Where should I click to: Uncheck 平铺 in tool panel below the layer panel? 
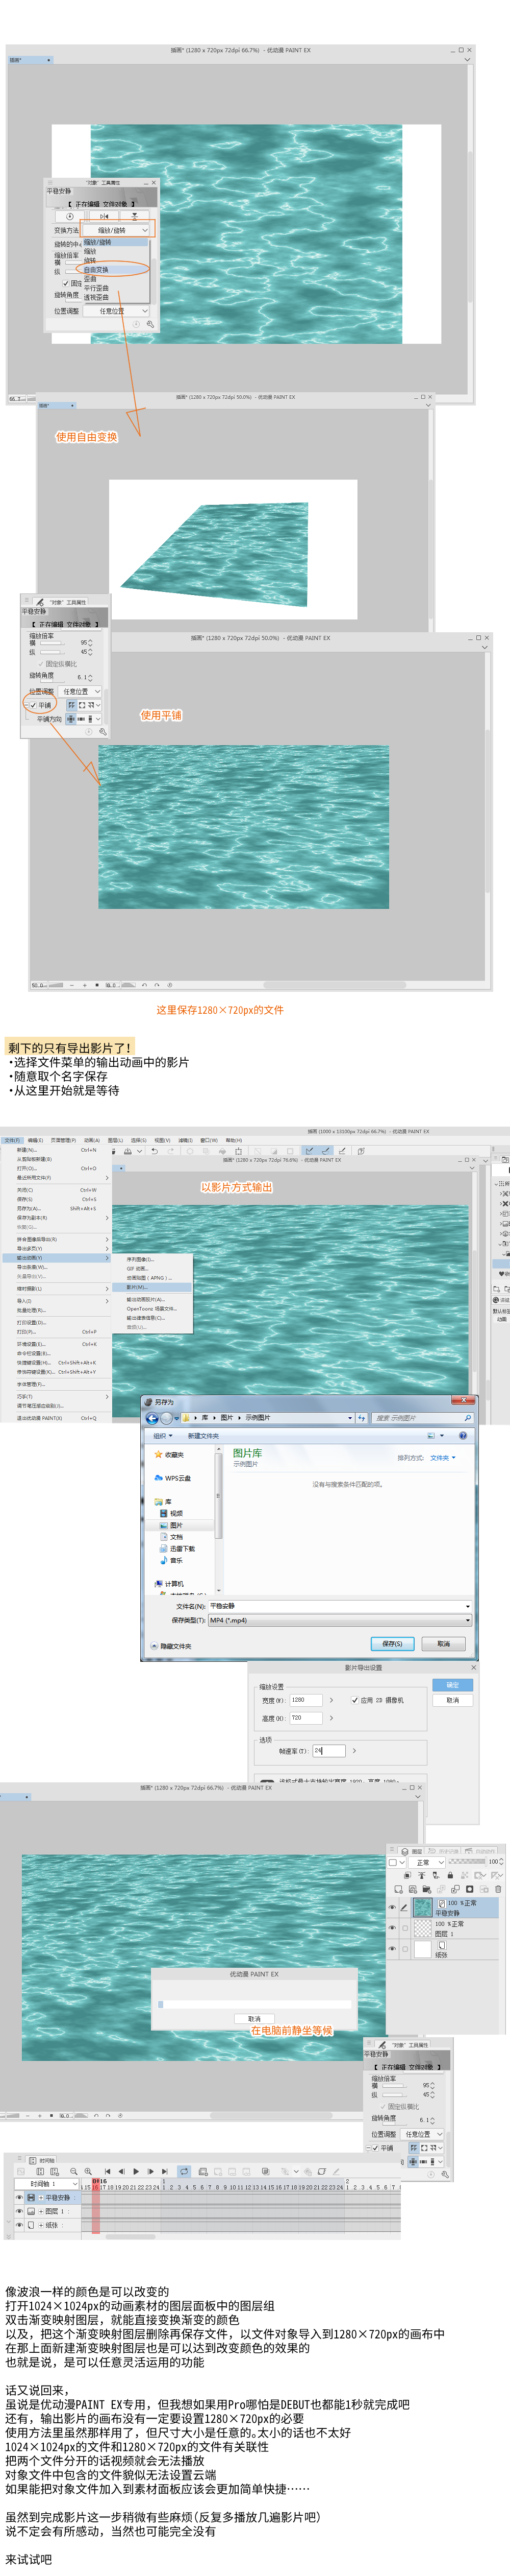click(375, 2147)
